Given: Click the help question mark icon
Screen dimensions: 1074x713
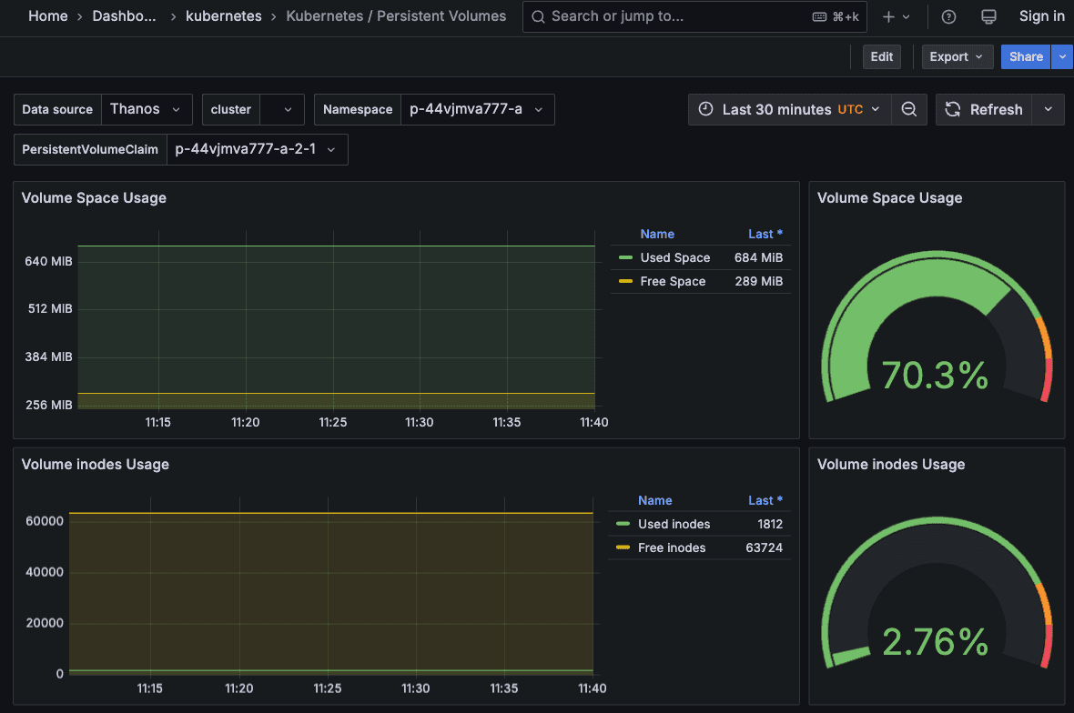Looking at the screenshot, I should [948, 16].
